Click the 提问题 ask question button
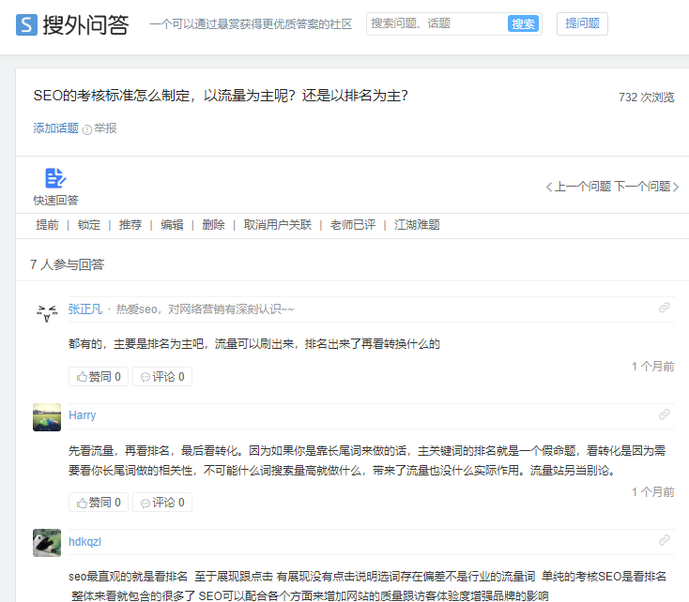689x602 pixels. 582,24
